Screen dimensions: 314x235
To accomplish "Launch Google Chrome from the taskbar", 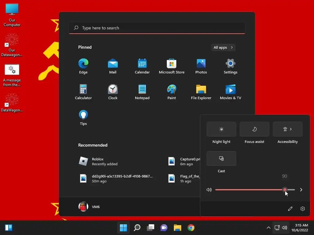I will [191, 228].
